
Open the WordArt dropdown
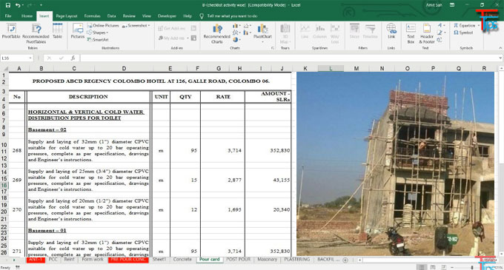point(441,25)
